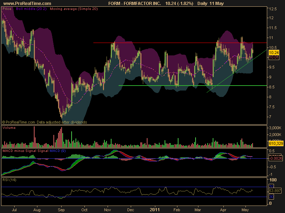The width and height of the screenshot is (285, 213).
Task: Select the green horizontal support line
Action: click(x=193, y=86)
